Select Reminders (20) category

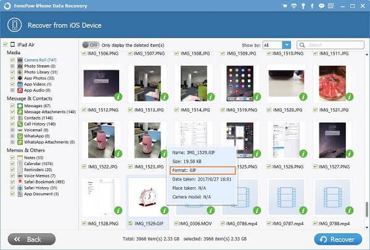coord(38,170)
